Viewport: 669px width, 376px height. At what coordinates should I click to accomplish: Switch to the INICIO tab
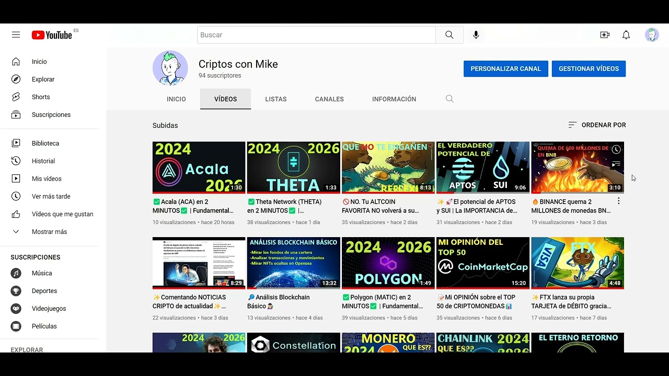[x=176, y=99]
